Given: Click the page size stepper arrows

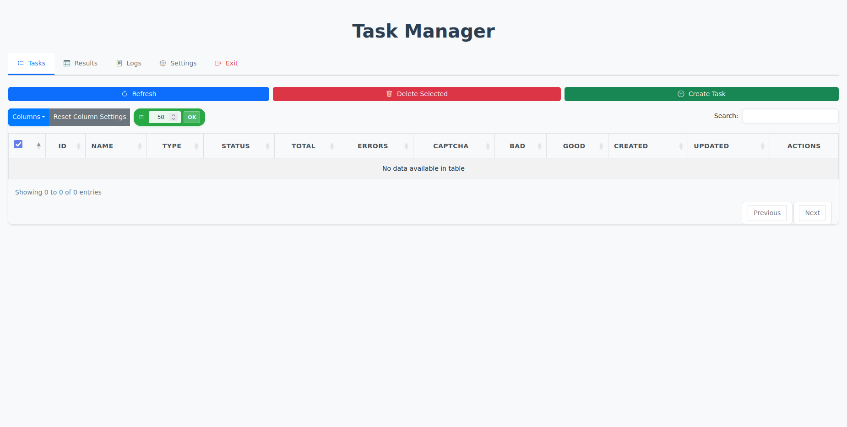Looking at the screenshot, I should click(x=174, y=117).
